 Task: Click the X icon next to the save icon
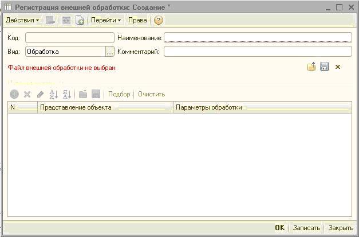pos(338,67)
